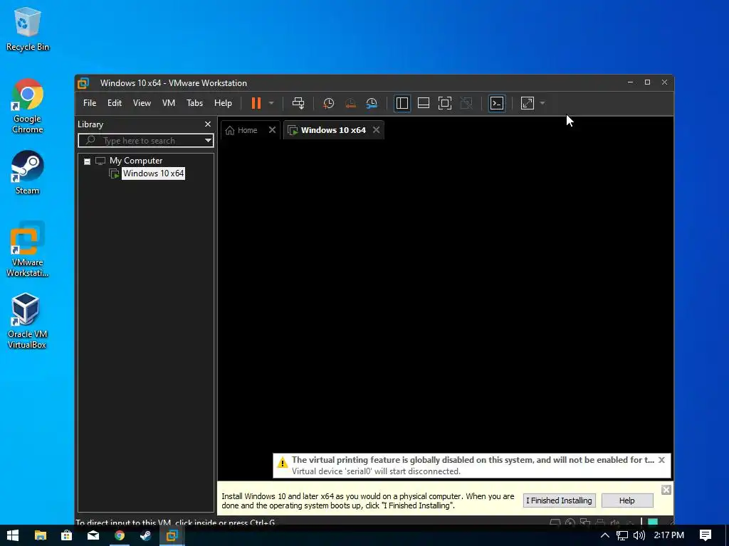
Task: Select Google Chrome desktop shortcut
Action: point(28,107)
